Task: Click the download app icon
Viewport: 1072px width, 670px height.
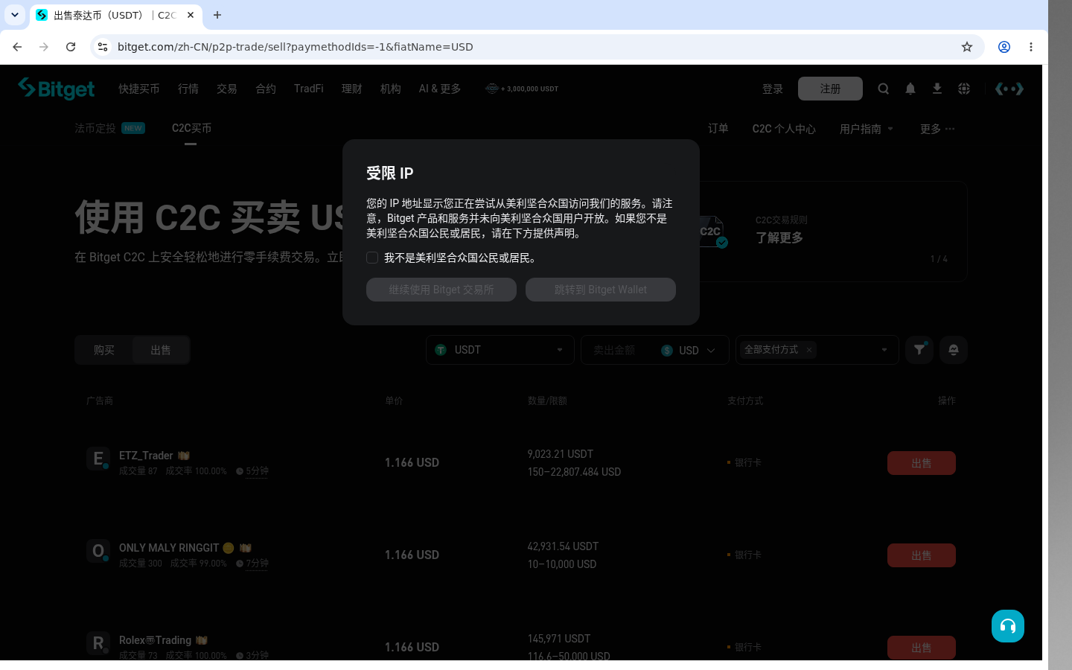Action: (x=937, y=89)
